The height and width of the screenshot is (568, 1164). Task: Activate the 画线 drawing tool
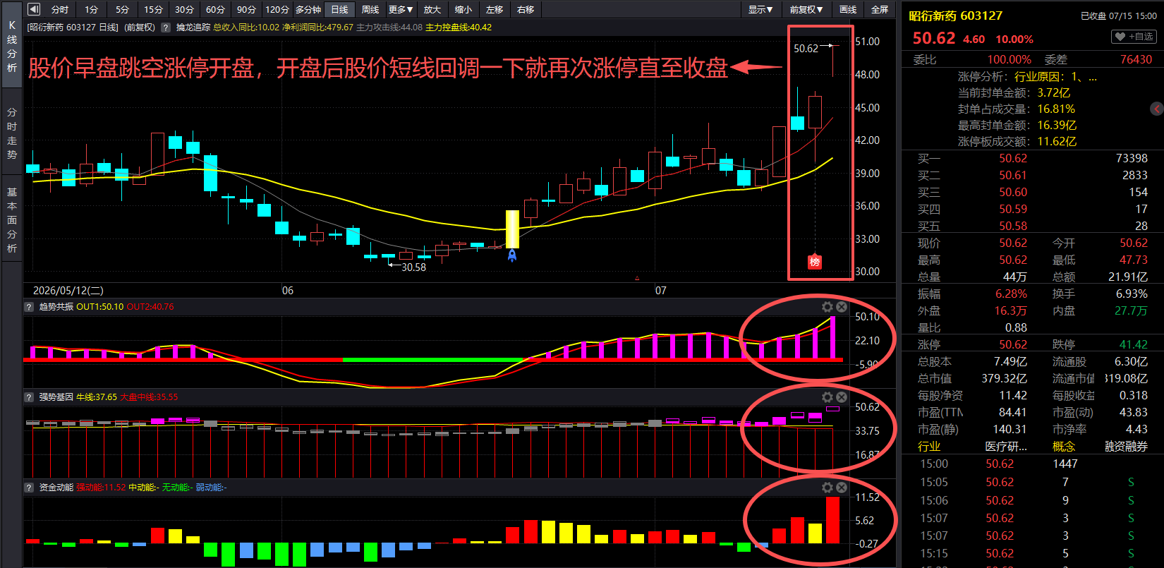(848, 9)
